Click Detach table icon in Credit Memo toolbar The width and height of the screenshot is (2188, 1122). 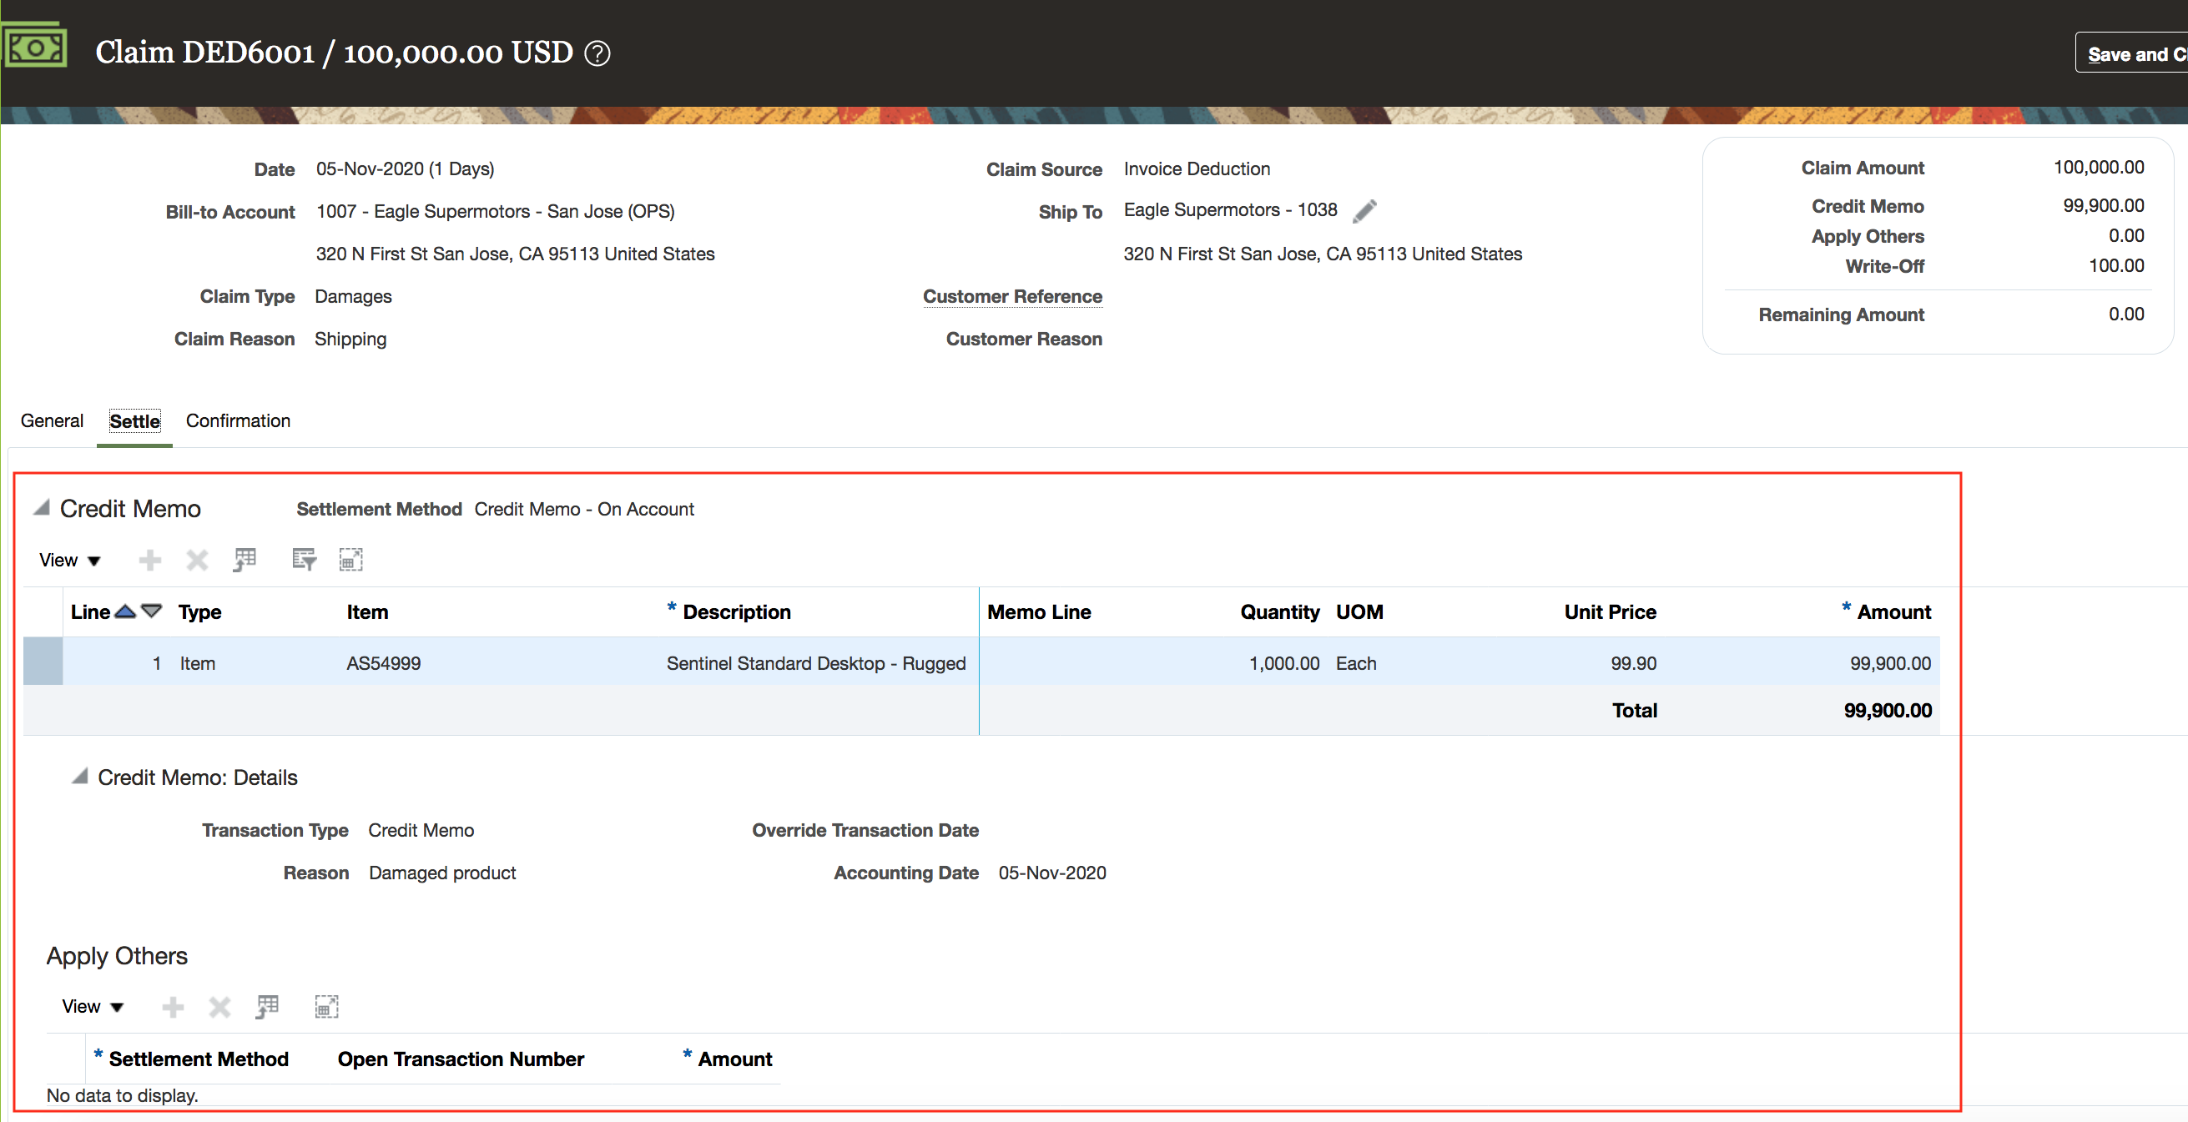(350, 560)
